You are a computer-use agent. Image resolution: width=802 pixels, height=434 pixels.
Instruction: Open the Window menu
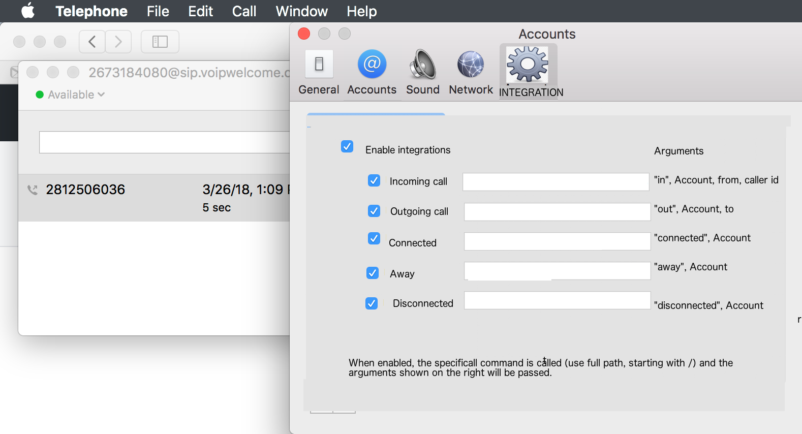(x=302, y=11)
